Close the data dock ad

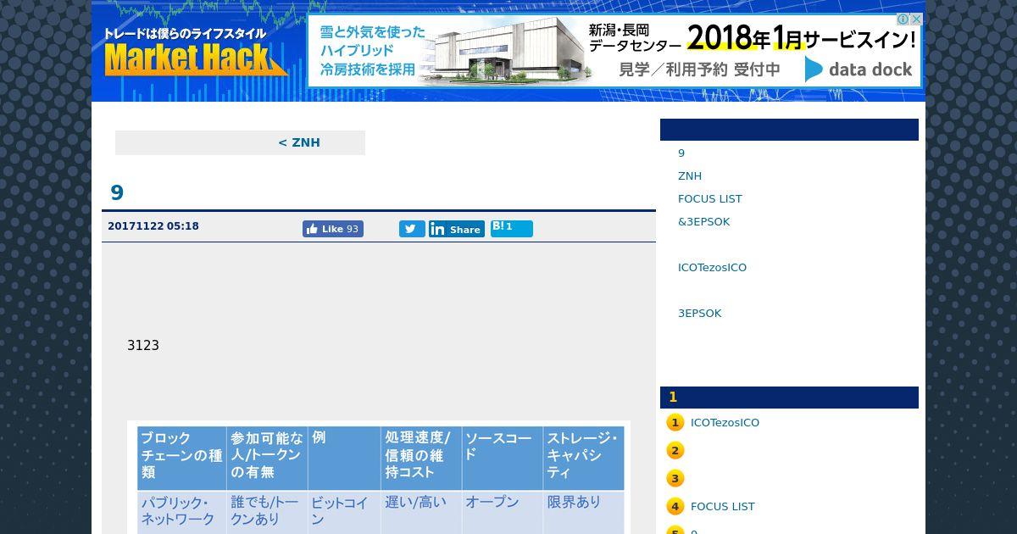(x=915, y=19)
